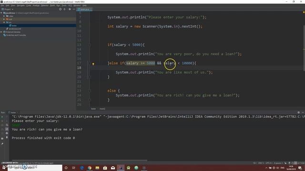Open Microsoft Edge from the taskbar
The width and height of the screenshot is (305, 171).
(82, 168)
